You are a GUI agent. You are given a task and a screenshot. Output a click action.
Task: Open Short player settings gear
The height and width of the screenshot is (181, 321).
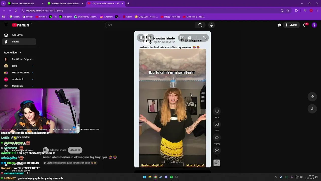(x=189, y=38)
